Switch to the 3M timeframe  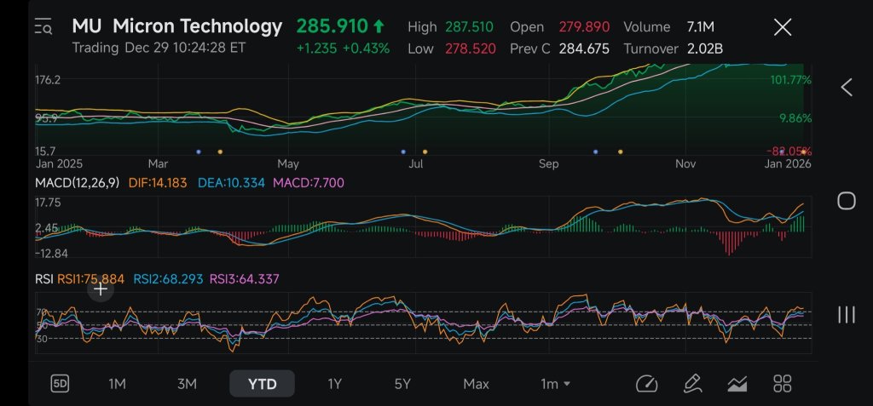pyautogui.click(x=187, y=384)
